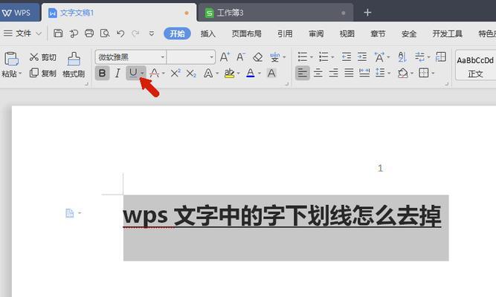Viewport: 496px width, 297px height.
Task: Click the Save icon in quick toolbar
Action: tap(58, 33)
